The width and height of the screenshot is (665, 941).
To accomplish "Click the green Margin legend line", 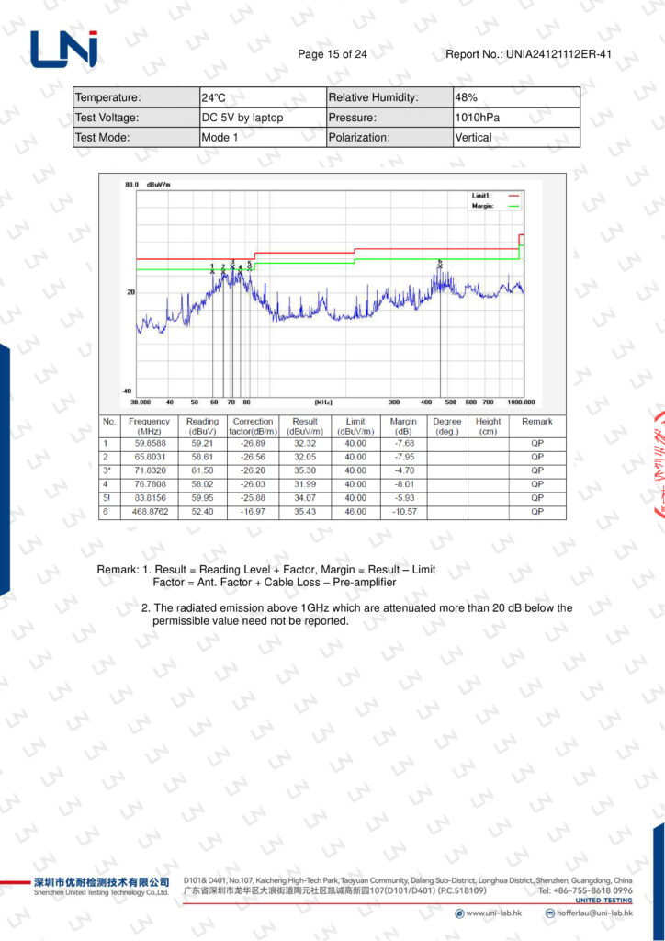I will point(513,207).
